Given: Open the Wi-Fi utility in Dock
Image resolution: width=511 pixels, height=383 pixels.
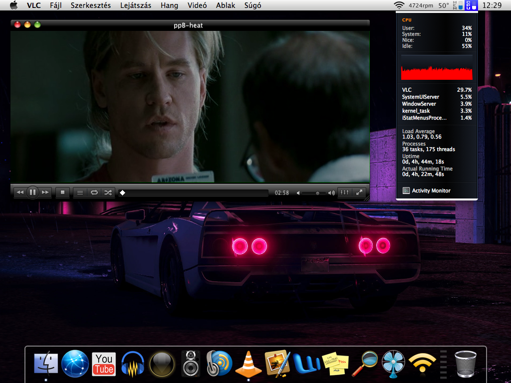Looking at the screenshot, I should pyautogui.click(x=422, y=363).
